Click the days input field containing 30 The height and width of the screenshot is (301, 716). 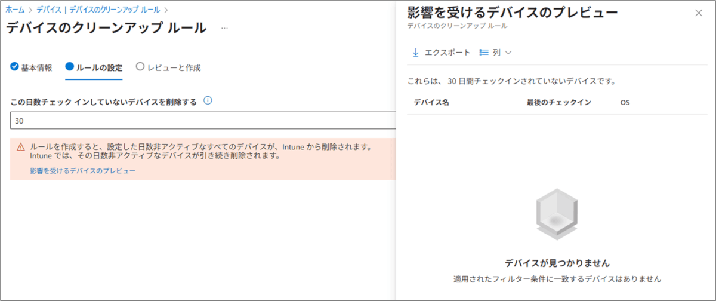pyautogui.click(x=203, y=121)
